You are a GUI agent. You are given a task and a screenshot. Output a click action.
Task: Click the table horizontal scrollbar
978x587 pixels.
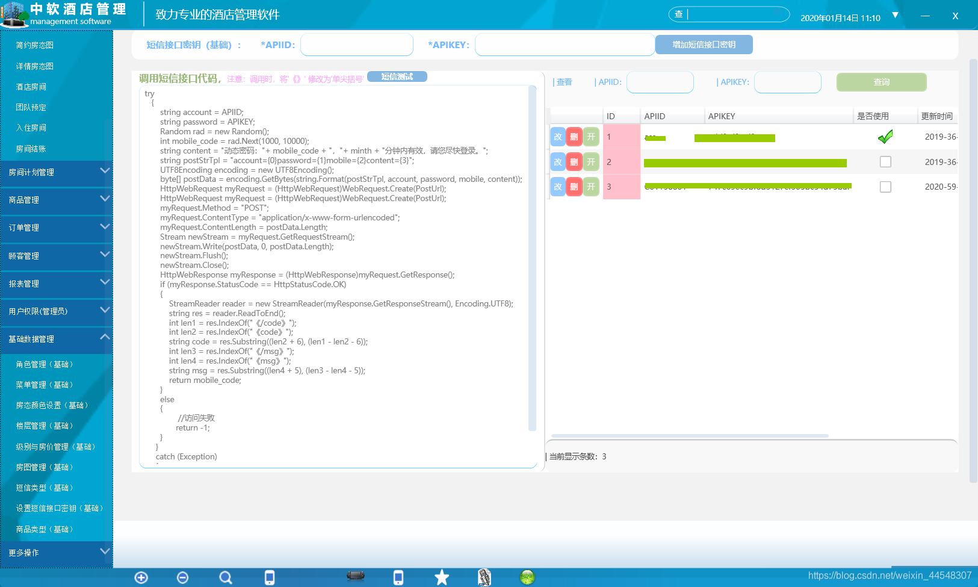690,436
